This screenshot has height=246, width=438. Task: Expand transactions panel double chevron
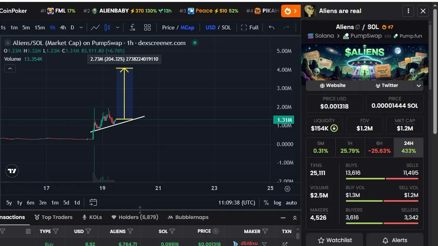pos(295,218)
